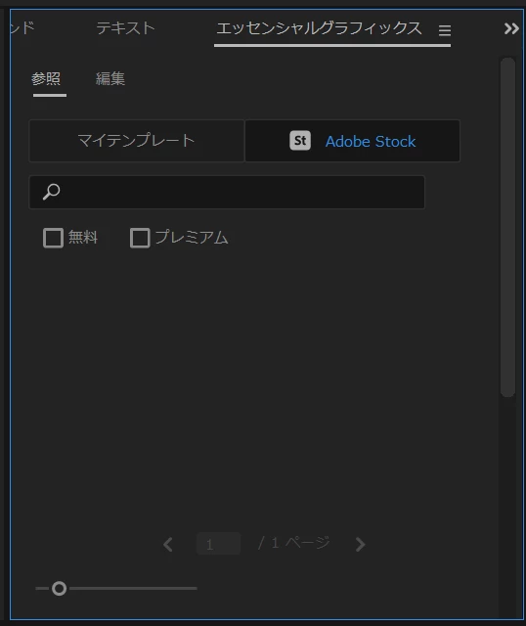The width and height of the screenshot is (526, 626).
Task: Select the エッセンシャルグラフィックス panel tab
Action: (319, 28)
